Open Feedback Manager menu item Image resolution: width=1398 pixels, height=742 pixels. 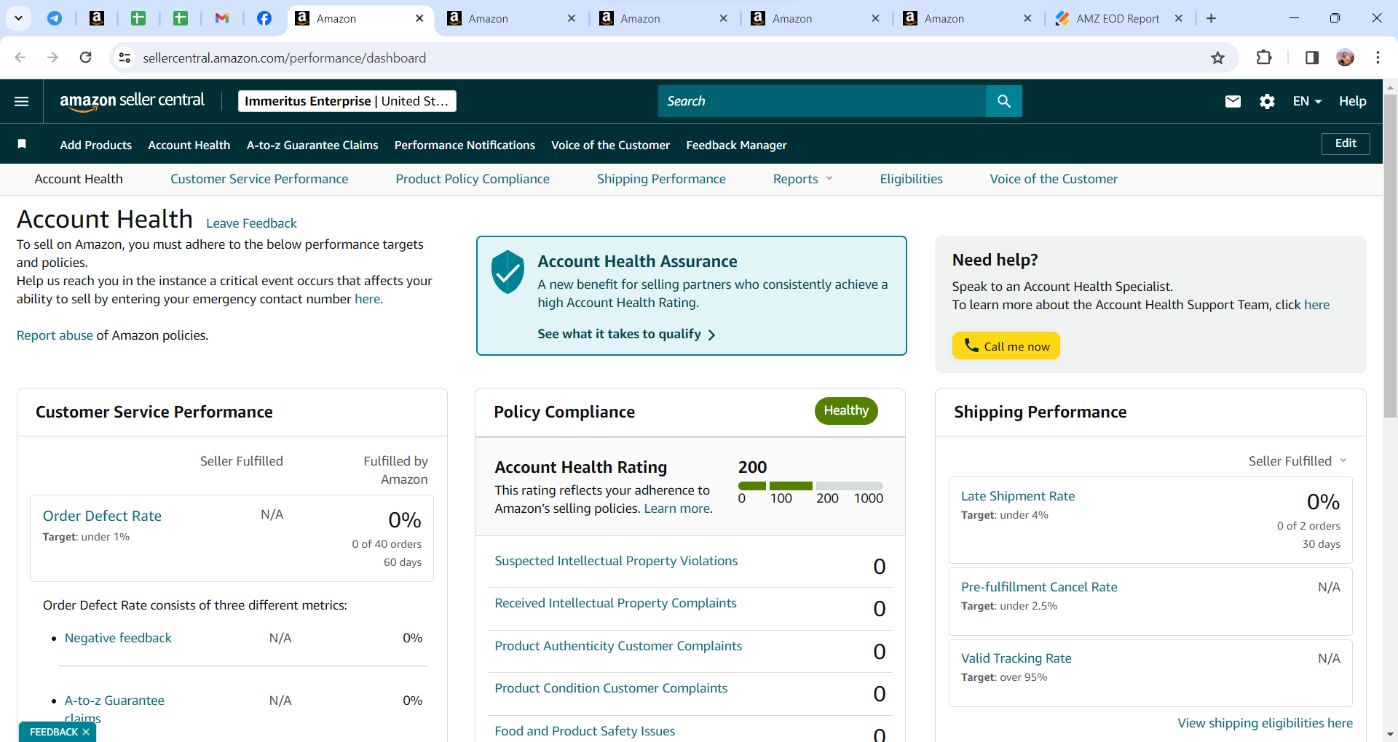736,145
